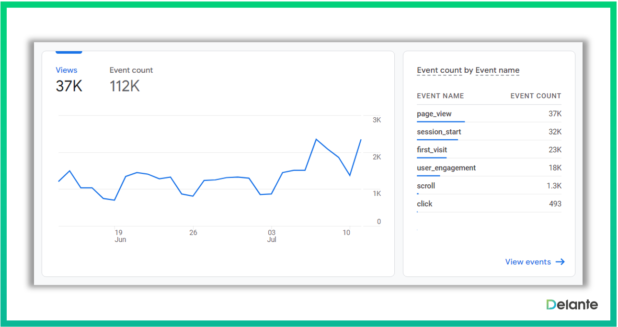Select the session_start event name
Image resolution: width=618 pixels, height=327 pixels.
click(439, 132)
